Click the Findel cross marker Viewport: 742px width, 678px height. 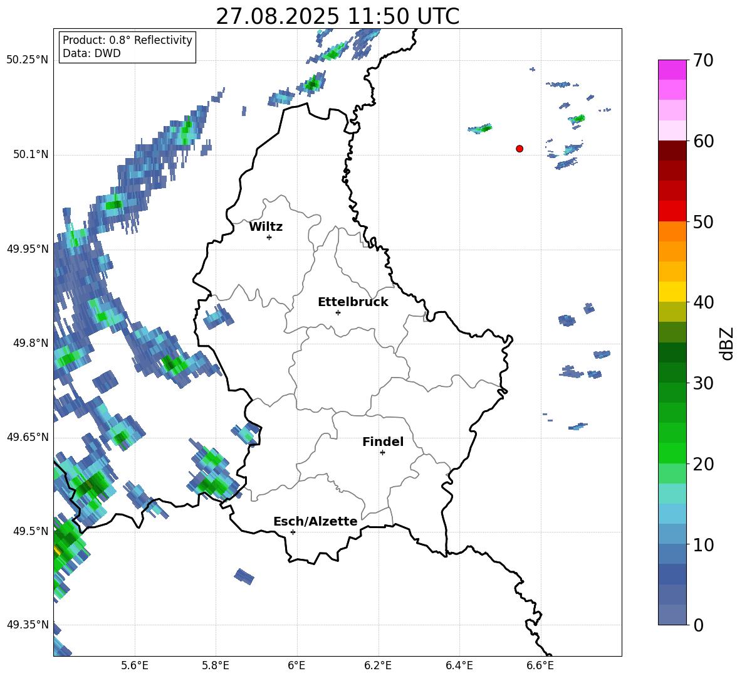[x=382, y=453]
